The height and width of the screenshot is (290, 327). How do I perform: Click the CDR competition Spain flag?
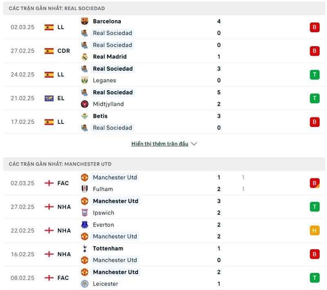49,51
